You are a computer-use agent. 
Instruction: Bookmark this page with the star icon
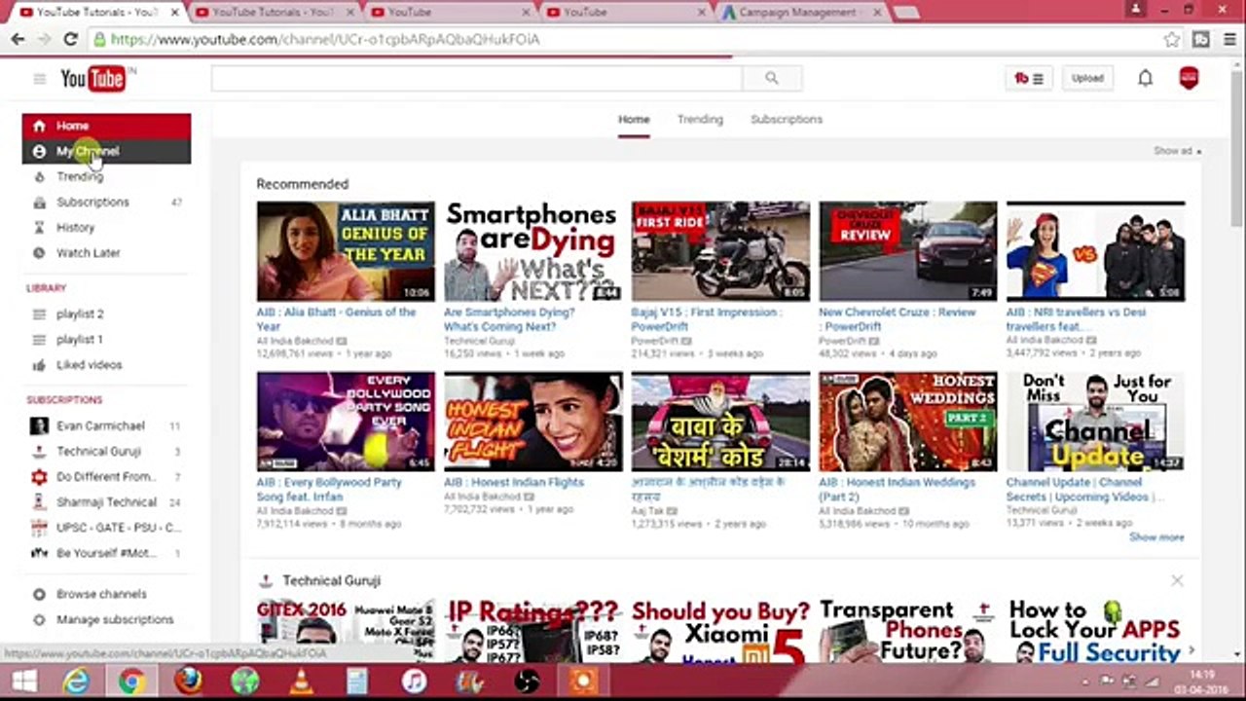1172,40
